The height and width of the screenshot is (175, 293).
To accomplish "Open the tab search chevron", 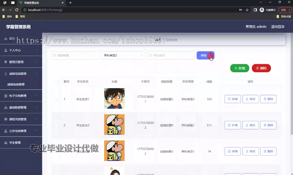I will [261, 2].
